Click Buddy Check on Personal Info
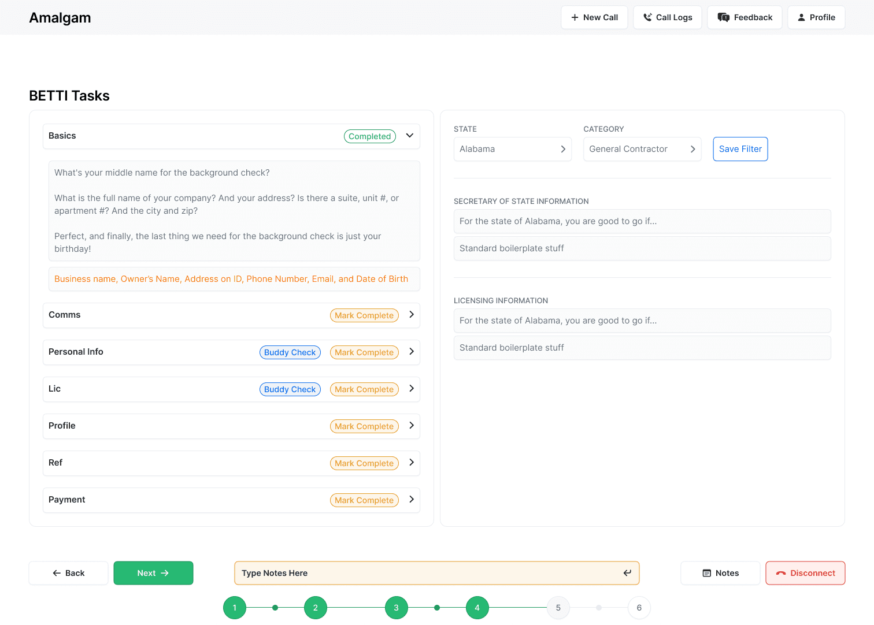The image size is (874, 625). 290,352
